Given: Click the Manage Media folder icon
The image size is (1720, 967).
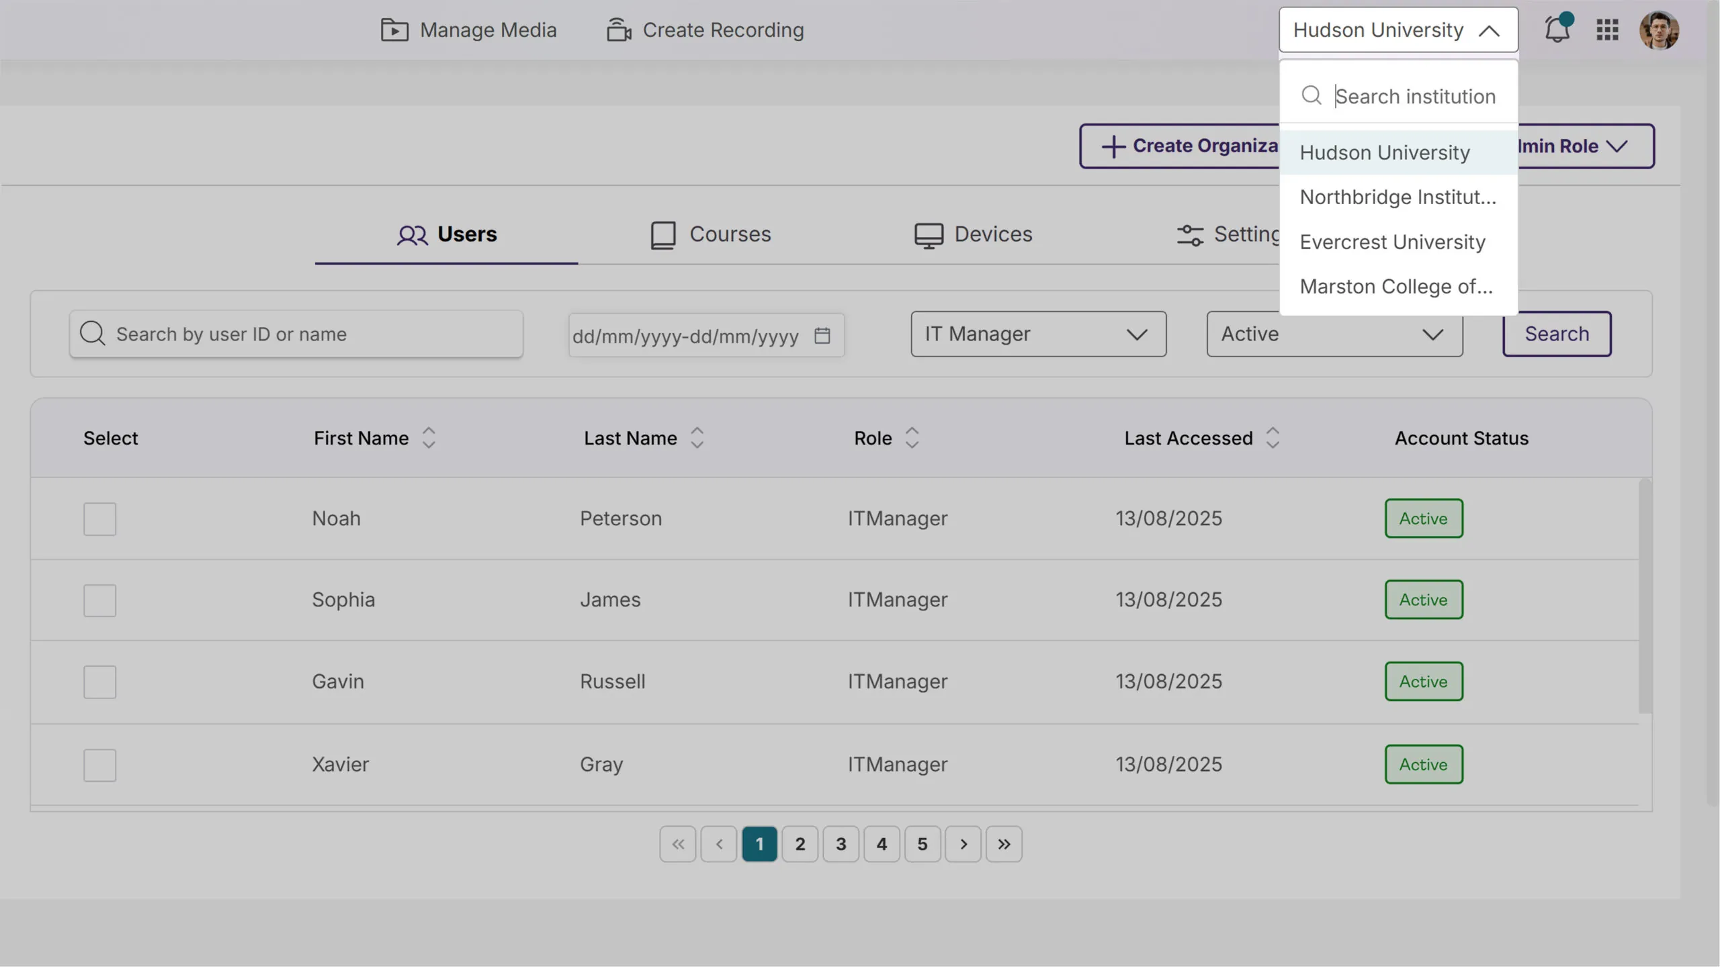Looking at the screenshot, I should 394,30.
